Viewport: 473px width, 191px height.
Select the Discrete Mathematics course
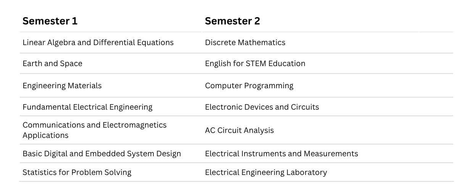coord(245,42)
